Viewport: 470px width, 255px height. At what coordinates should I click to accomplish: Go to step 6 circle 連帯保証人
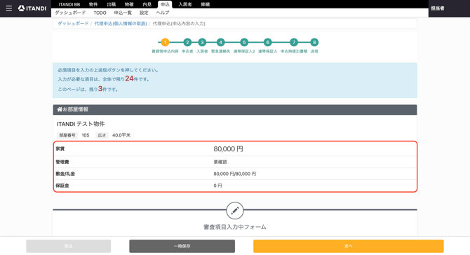coord(268,42)
